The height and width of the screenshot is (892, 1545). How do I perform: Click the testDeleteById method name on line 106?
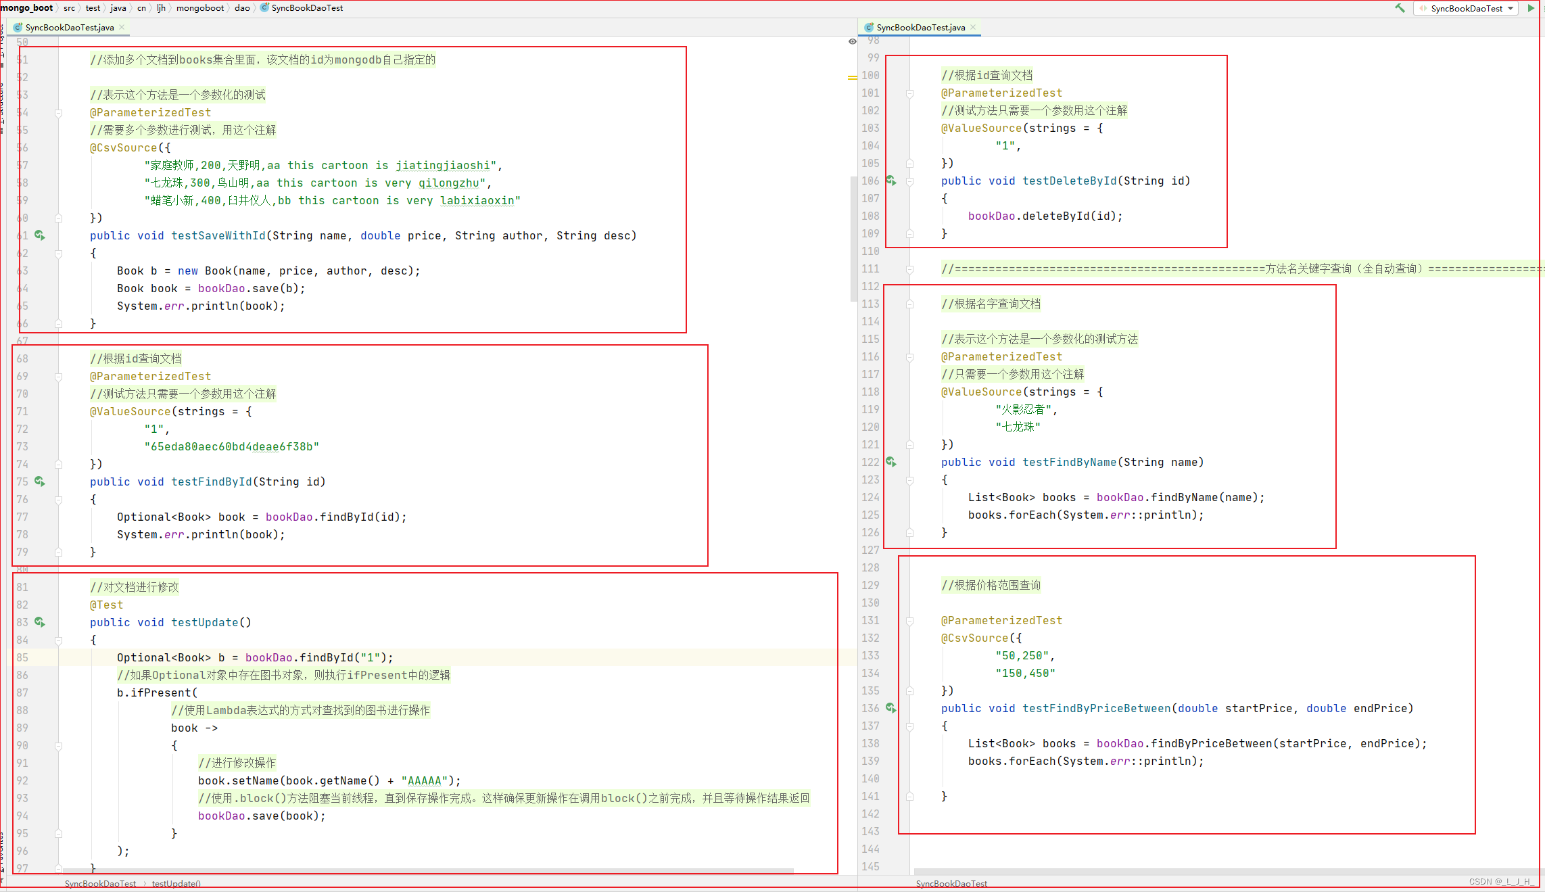(x=1070, y=181)
